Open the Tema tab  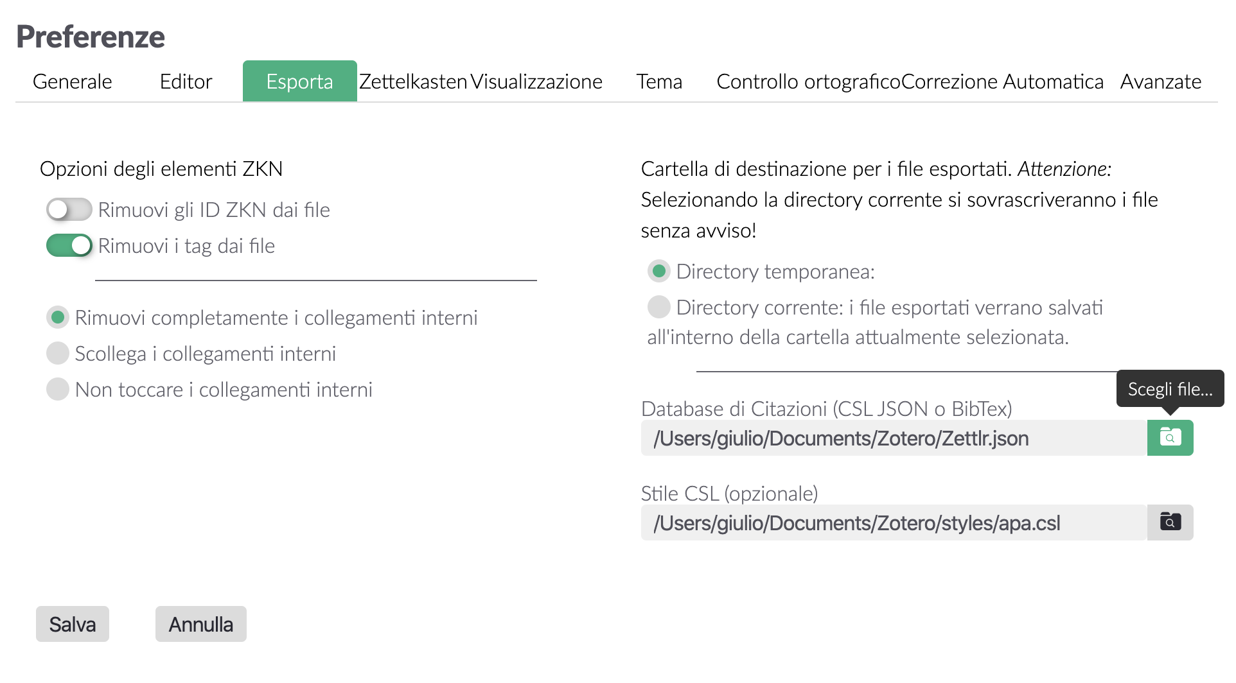click(659, 82)
